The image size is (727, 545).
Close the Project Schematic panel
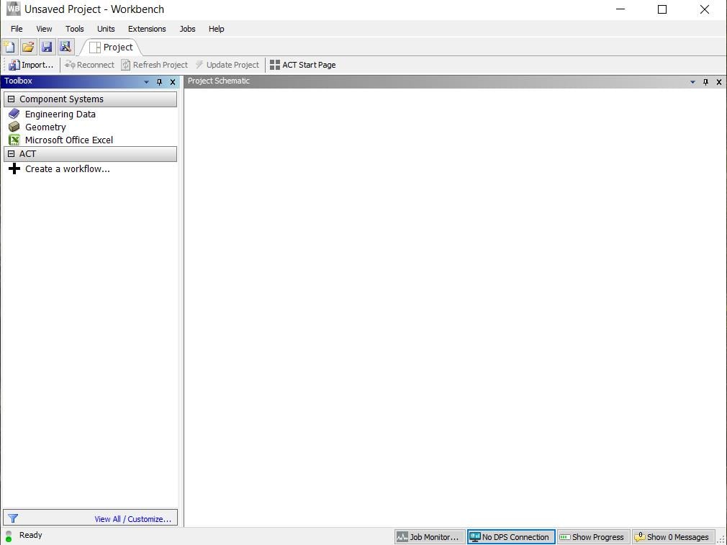pos(718,82)
